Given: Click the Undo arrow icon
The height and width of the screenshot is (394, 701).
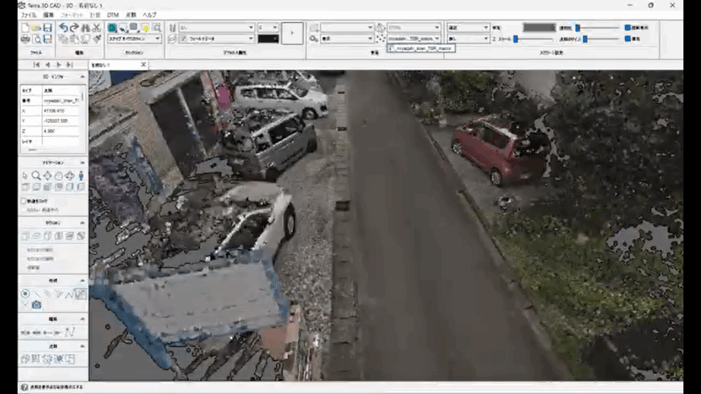Looking at the screenshot, I should coord(63,28).
